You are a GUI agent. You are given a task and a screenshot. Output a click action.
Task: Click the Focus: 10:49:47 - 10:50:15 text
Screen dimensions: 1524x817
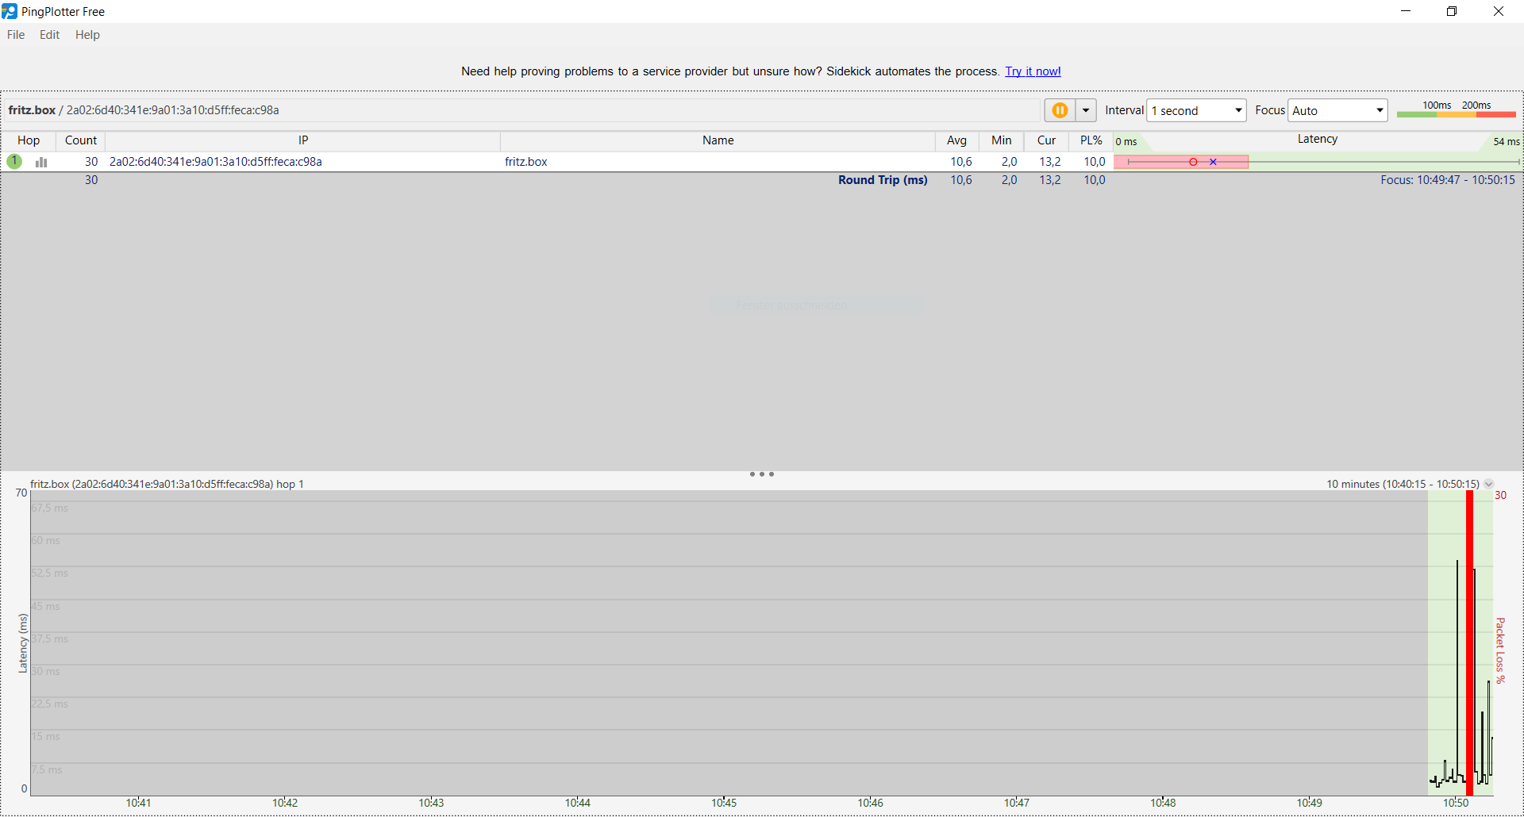[x=1448, y=180]
